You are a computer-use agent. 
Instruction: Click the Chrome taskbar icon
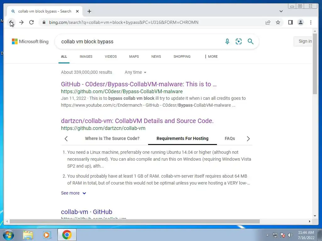[67, 235]
